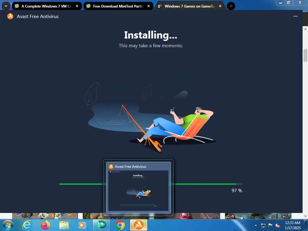Click the 'This may take a few moments.' text

pos(151,46)
